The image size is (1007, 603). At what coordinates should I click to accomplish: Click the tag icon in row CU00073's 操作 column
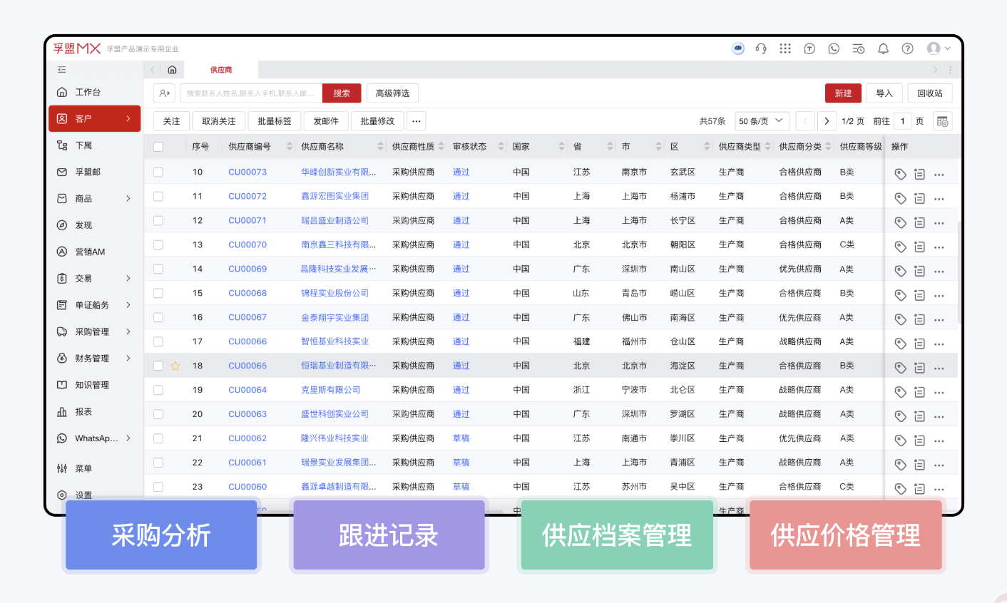901,172
